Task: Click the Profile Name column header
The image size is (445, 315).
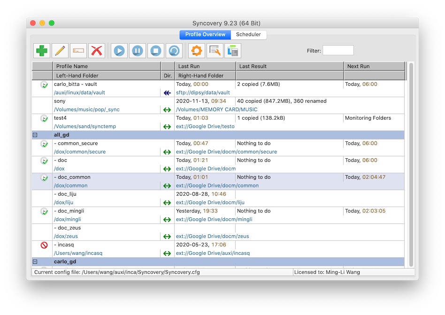Action: pyautogui.click(x=107, y=66)
